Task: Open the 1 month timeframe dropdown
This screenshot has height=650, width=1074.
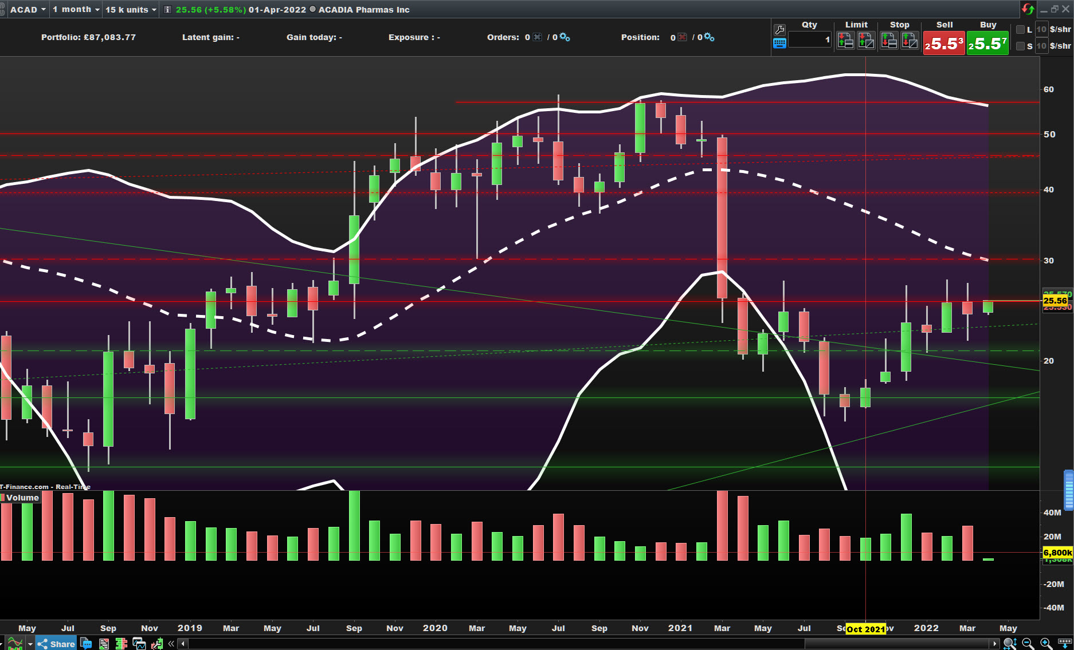Action: pos(76,10)
